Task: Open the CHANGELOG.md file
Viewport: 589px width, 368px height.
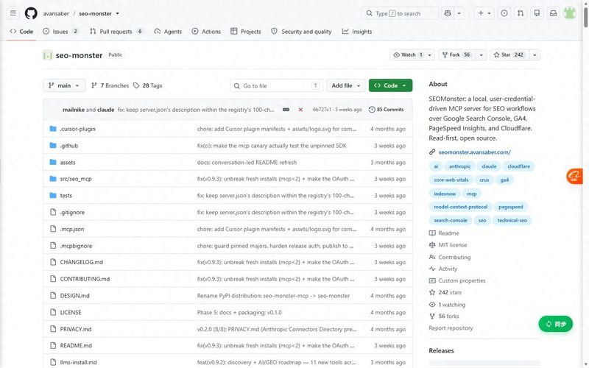Action: coord(82,262)
